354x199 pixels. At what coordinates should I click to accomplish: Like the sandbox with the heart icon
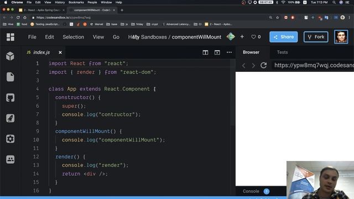pos(253,37)
